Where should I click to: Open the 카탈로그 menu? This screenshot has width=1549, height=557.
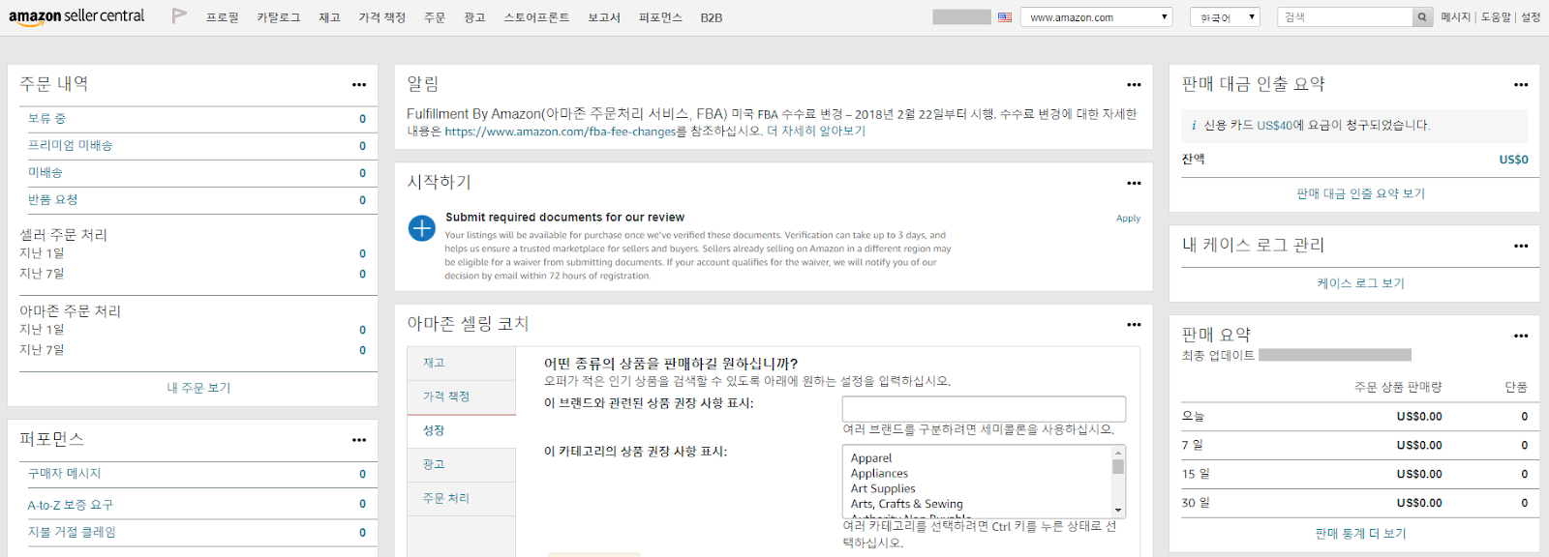click(279, 17)
